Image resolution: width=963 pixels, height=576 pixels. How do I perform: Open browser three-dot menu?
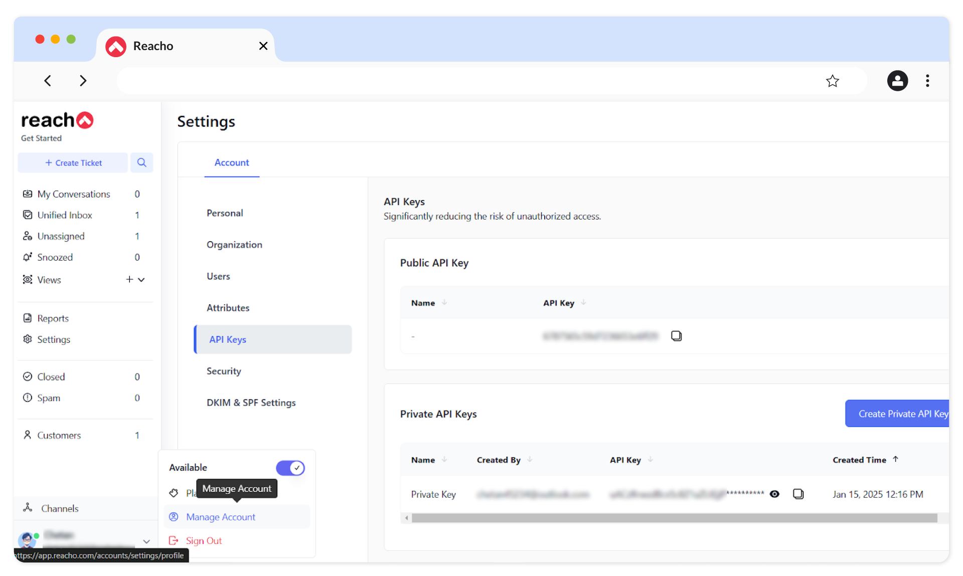(927, 81)
